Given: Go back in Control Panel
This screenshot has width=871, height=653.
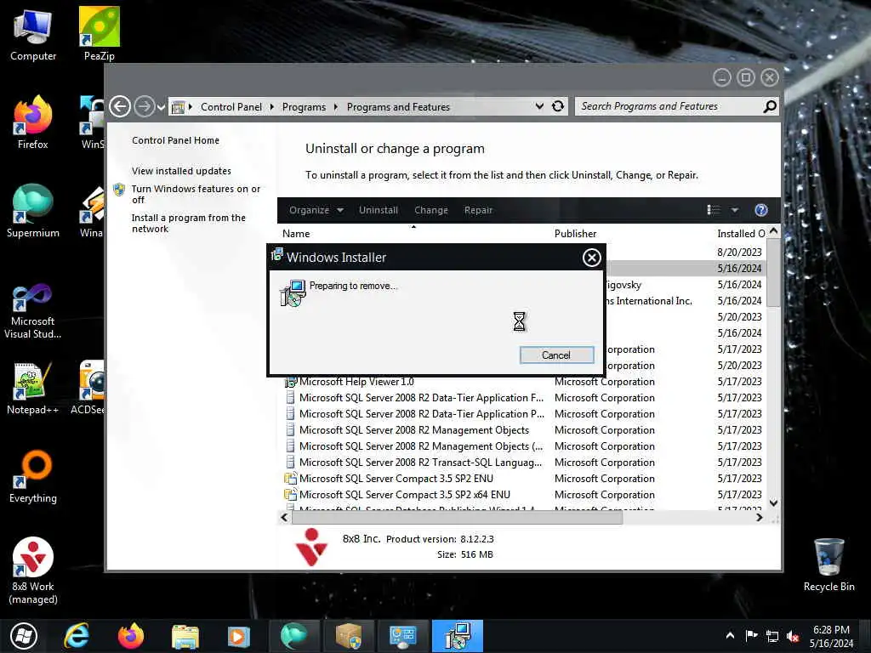Looking at the screenshot, I should (120, 106).
